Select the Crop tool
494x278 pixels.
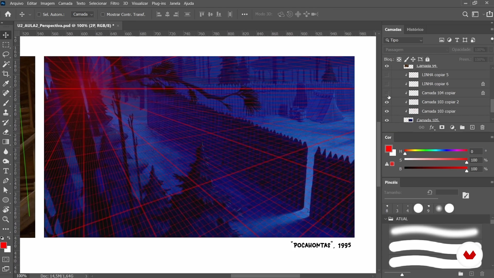tap(6, 74)
